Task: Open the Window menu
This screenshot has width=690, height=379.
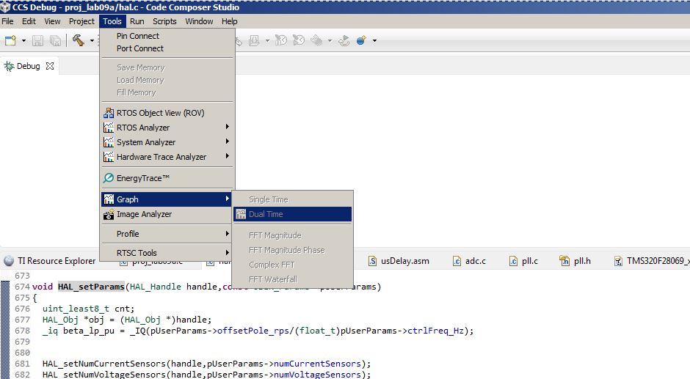Action: pos(199,21)
